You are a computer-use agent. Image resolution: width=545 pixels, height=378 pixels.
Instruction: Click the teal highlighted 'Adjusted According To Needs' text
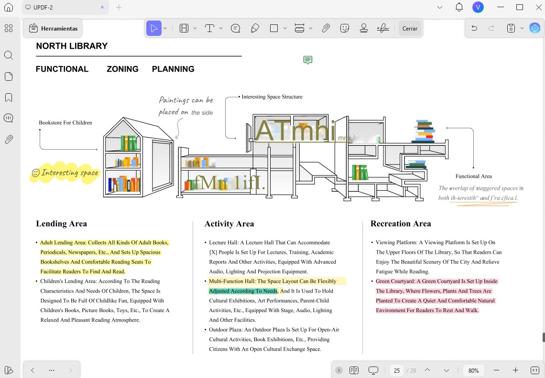click(243, 291)
